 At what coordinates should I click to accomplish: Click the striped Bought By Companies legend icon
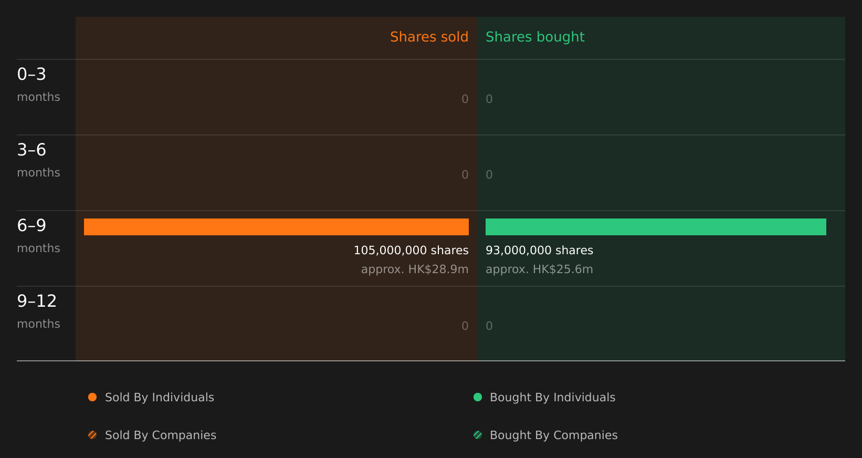tap(478, 435)
